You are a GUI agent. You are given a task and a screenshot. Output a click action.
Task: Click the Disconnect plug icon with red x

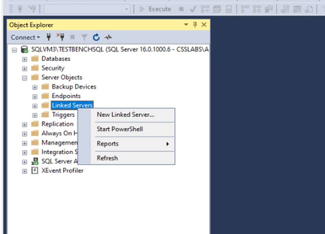click(x=61, y=37)
